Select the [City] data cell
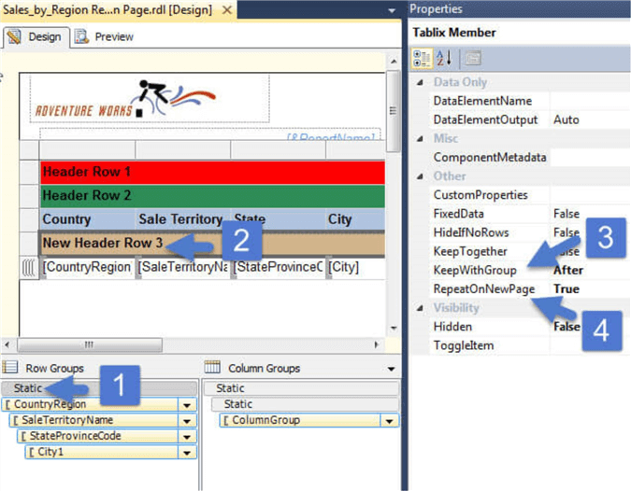 tap(356, 268)
